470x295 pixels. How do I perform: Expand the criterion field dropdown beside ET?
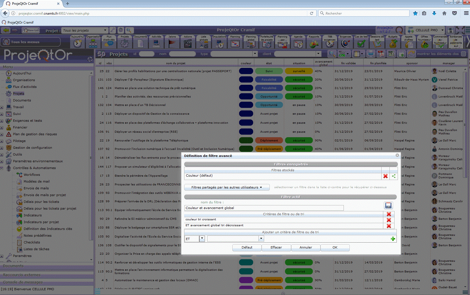tap(261, 239)
